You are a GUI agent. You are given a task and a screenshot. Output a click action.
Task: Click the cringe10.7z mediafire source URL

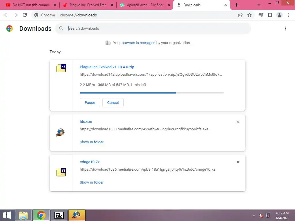point(147,169)
